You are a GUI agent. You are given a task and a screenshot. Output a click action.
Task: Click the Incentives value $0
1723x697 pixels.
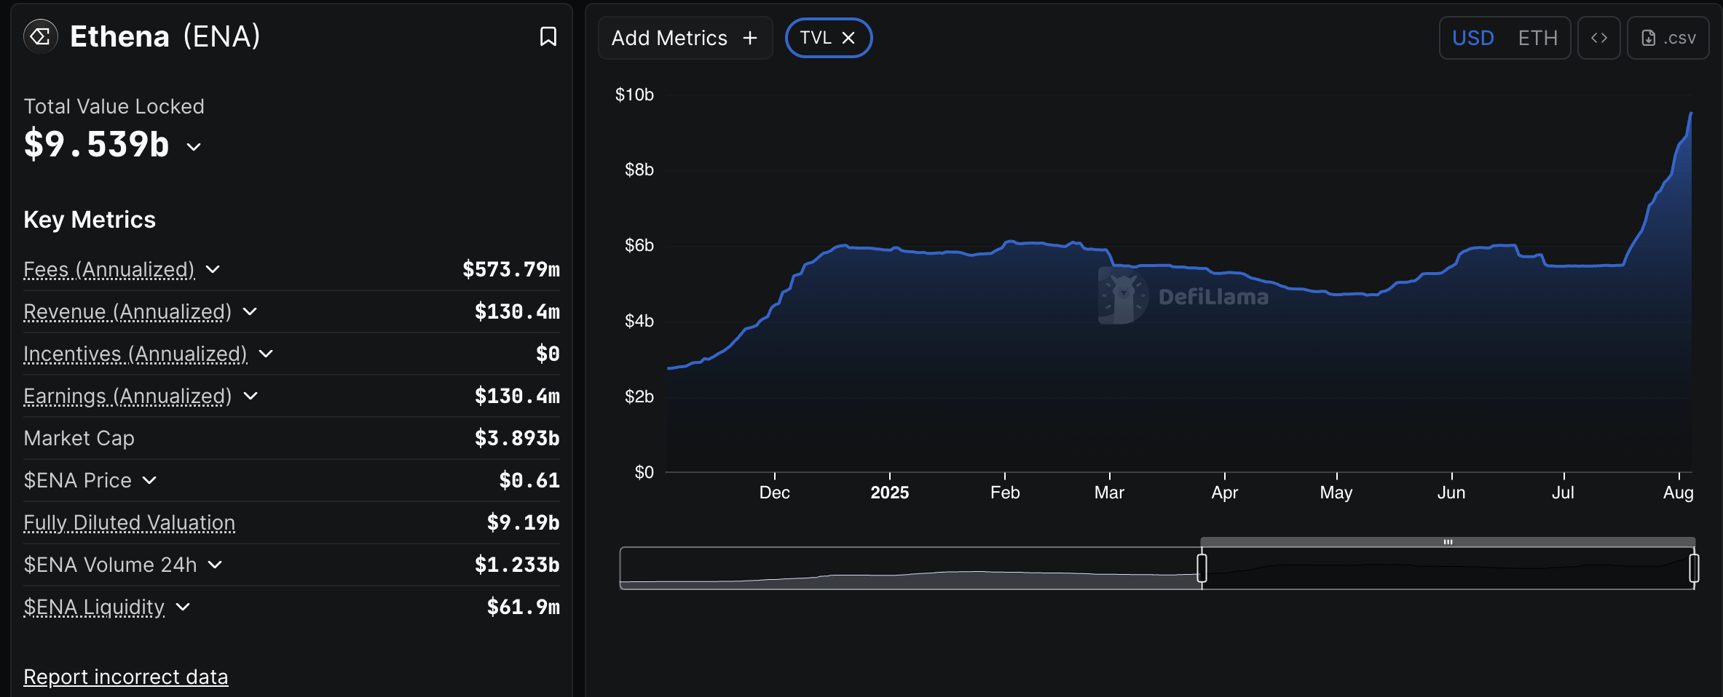point(548,354)
